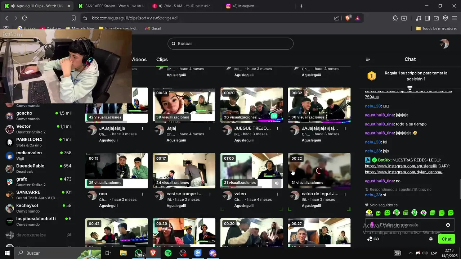Image resolution: width=461 pixels, height=259 pixels.
Task: Switch to the Instagram browser tab
Action: (258, 6)
